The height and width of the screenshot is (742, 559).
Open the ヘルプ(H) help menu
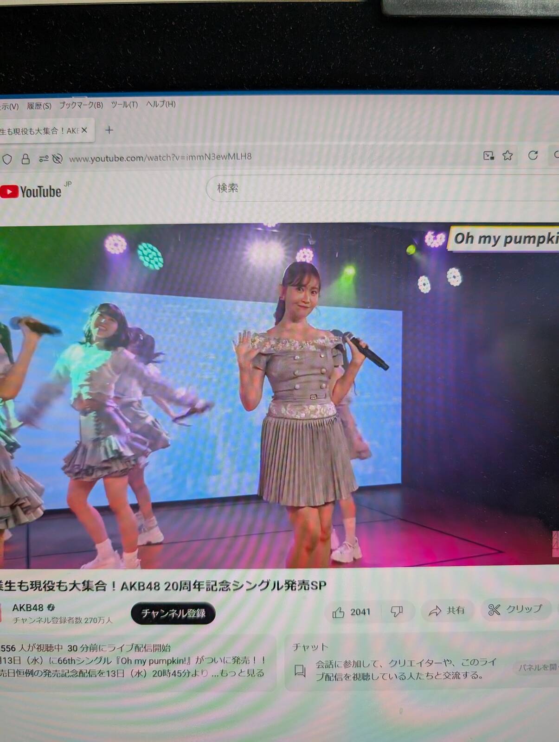pos(161,104)
